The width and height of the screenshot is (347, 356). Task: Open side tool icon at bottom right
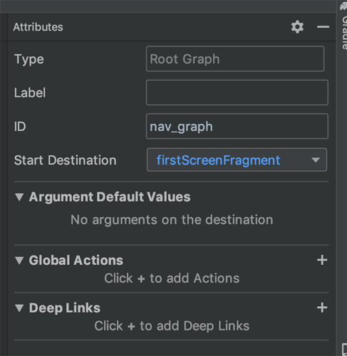(345, 350)
